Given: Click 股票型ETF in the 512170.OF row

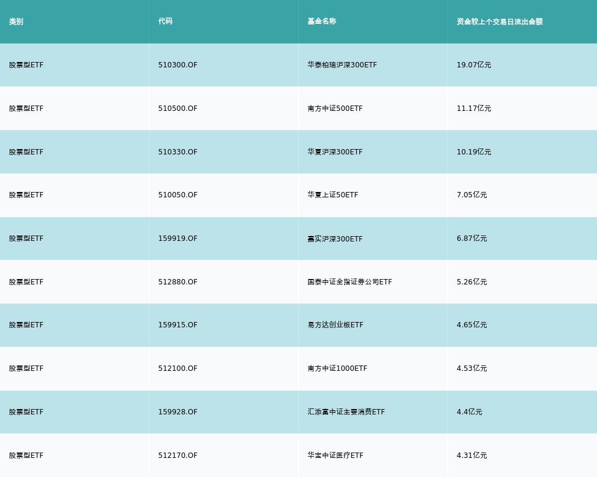Looking at the screenshot, I should [26, 456].
